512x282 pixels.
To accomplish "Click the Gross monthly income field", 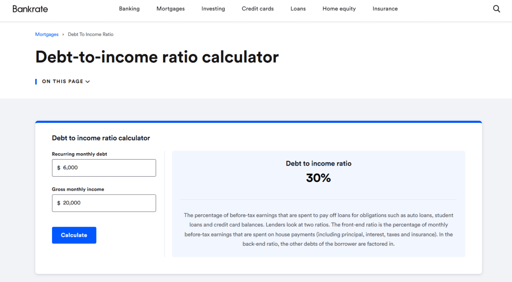I will point(107,203).
